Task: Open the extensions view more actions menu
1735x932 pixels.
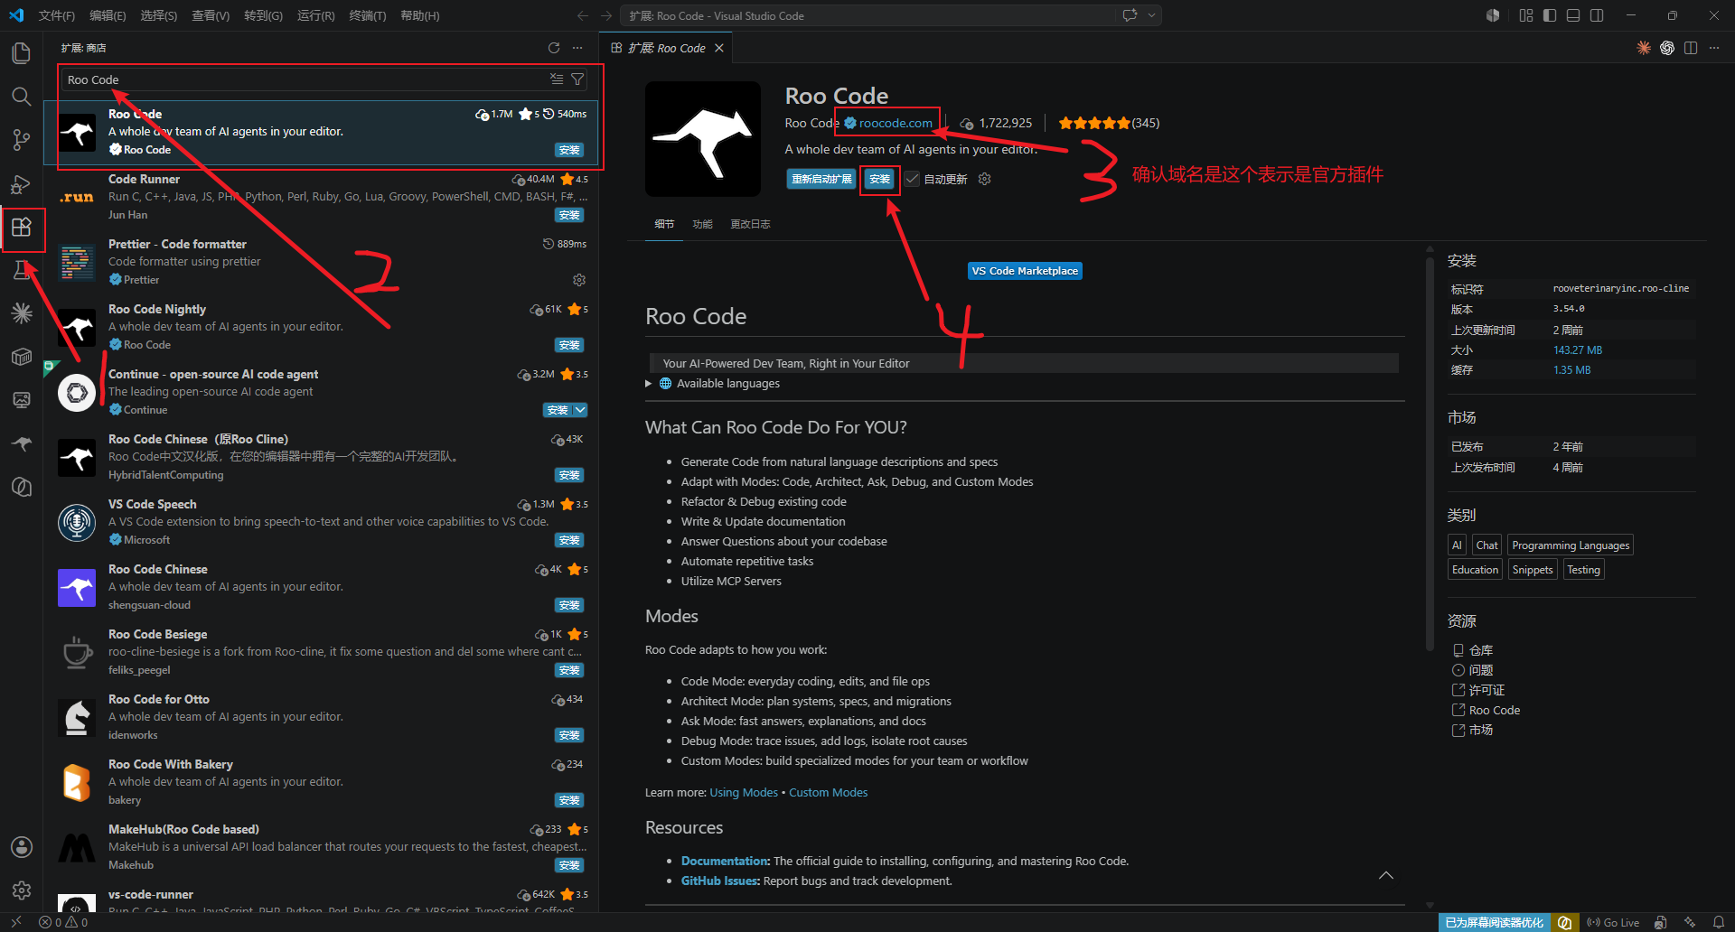Action: click(577, 48)
